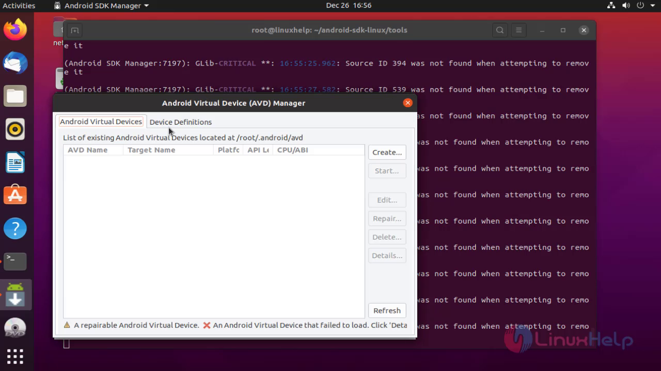This screenshot has width=661, height=371.
Task: Click the terminal search icon
Action: [x=500, y=30]
